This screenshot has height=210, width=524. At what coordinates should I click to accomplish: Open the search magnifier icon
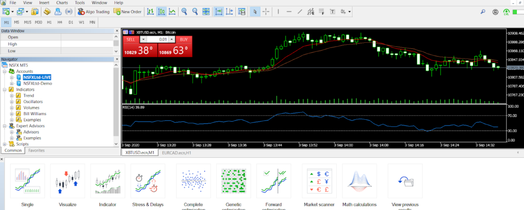483,12
